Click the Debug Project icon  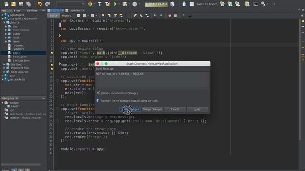125,4
